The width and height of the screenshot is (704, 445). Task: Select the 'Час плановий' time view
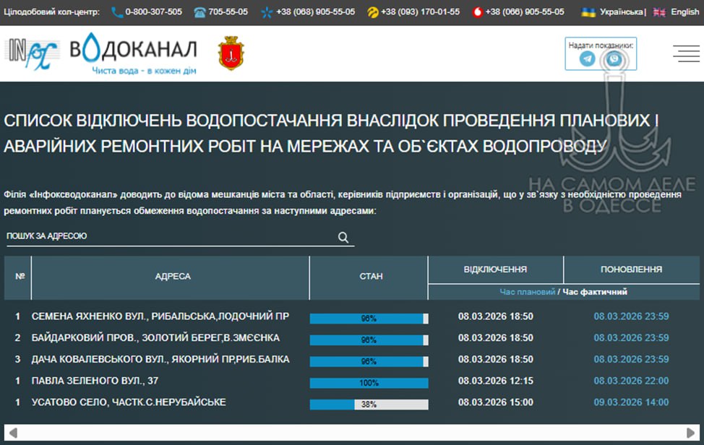pyautogui.click(x=527, y=292)
